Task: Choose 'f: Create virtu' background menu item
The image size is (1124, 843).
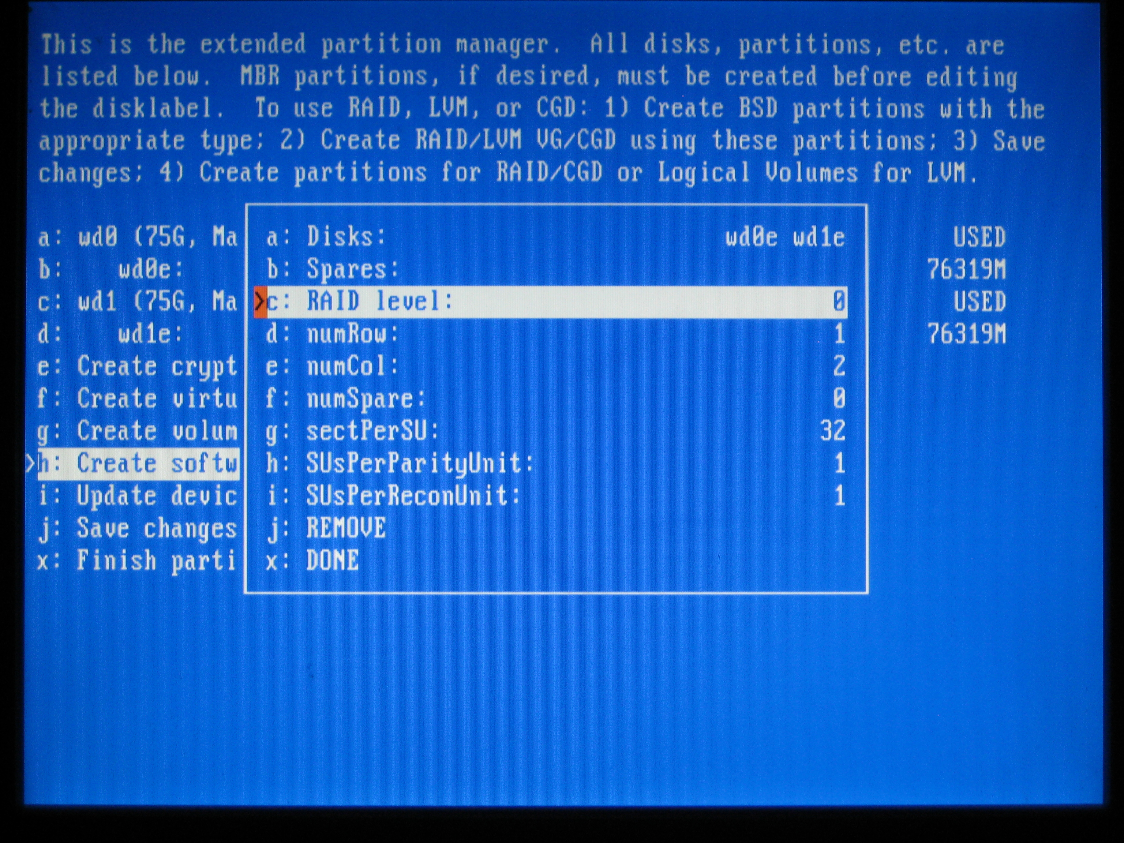Action: [138, 399]
